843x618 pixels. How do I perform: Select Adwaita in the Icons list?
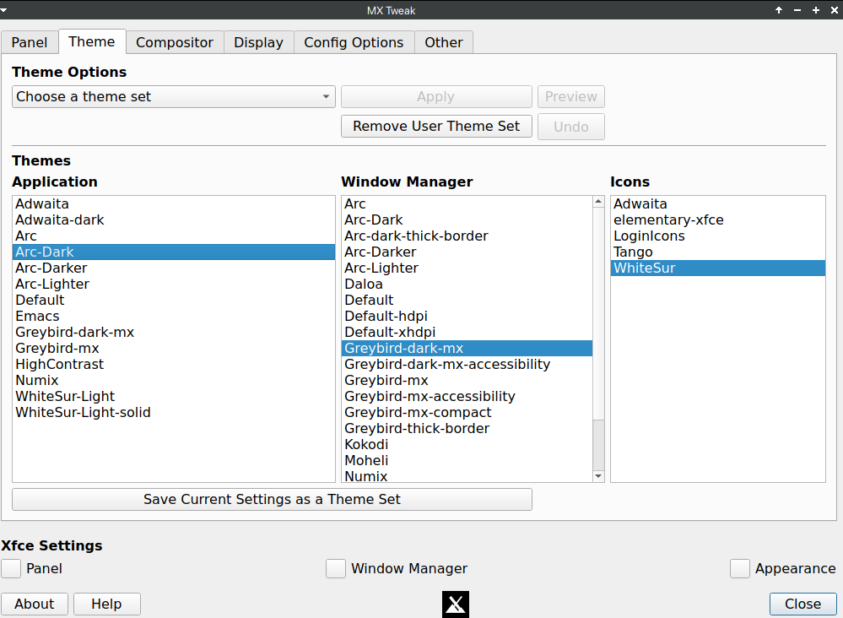click(718, 203)
